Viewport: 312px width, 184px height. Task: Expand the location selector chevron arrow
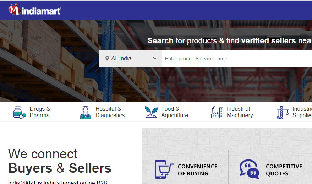[155, 58]
